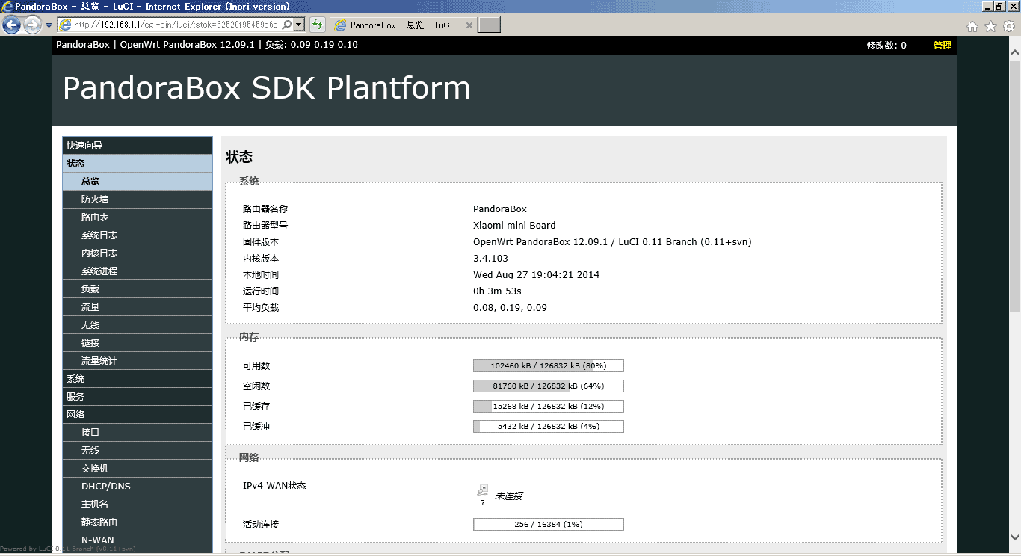Open a new blank browser tab
The width and height of the screenshot is (1021, 556).
[489, 25]
